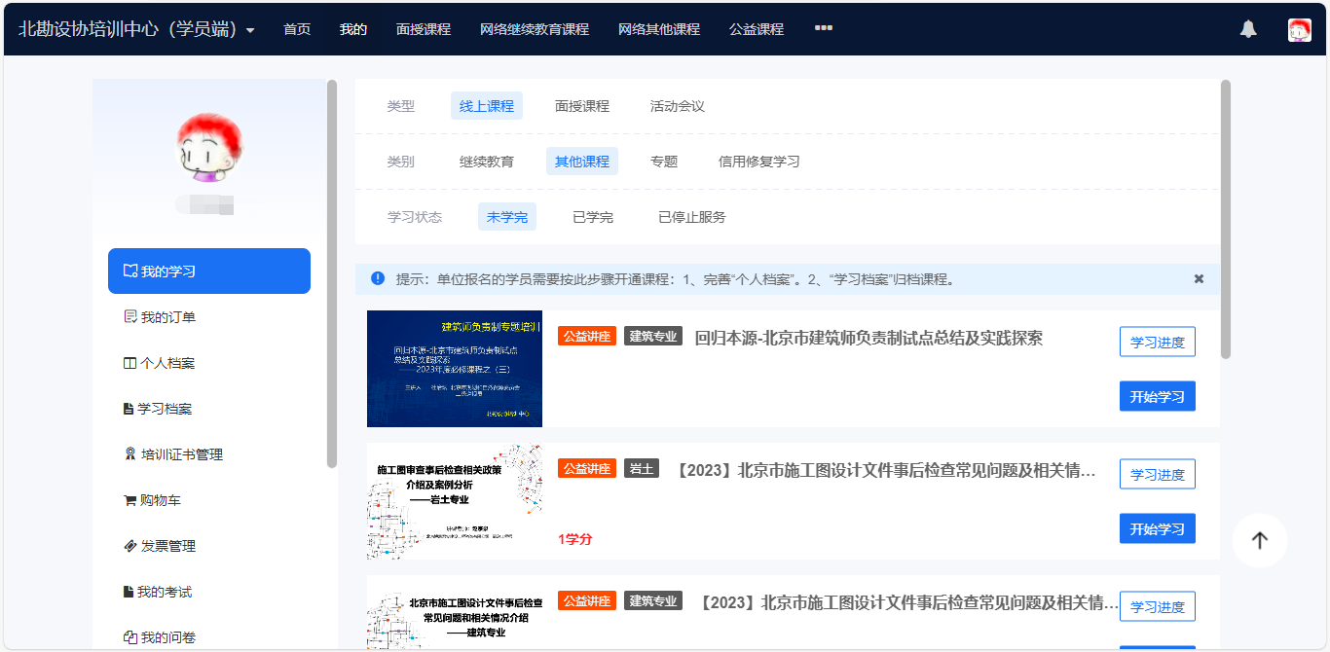Select the 信用修复学习 category filter
Image resolution: width=1330 pixels, height=652 pixels.
point(759,162)
